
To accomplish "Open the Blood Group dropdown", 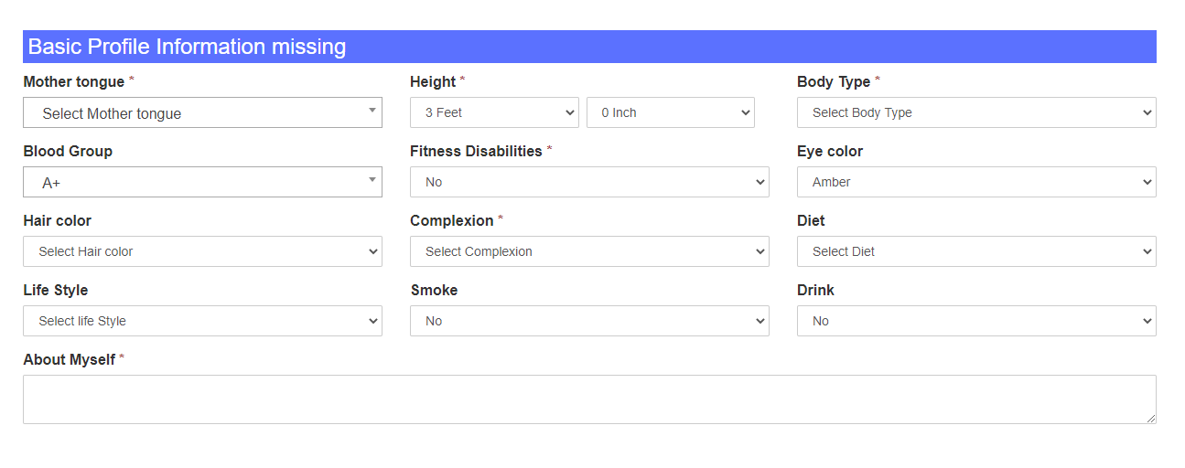I will 201,183.
